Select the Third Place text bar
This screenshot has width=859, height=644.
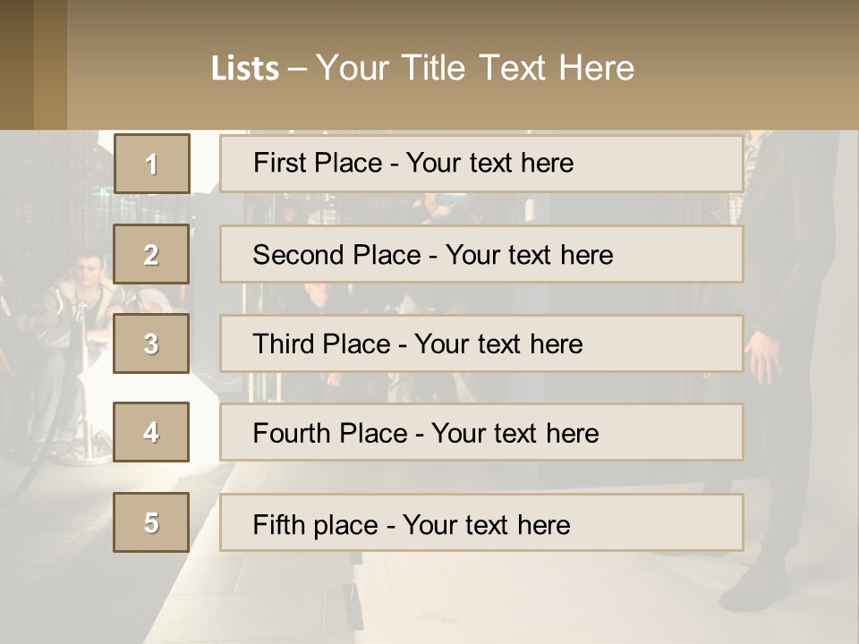click(481, 343)
